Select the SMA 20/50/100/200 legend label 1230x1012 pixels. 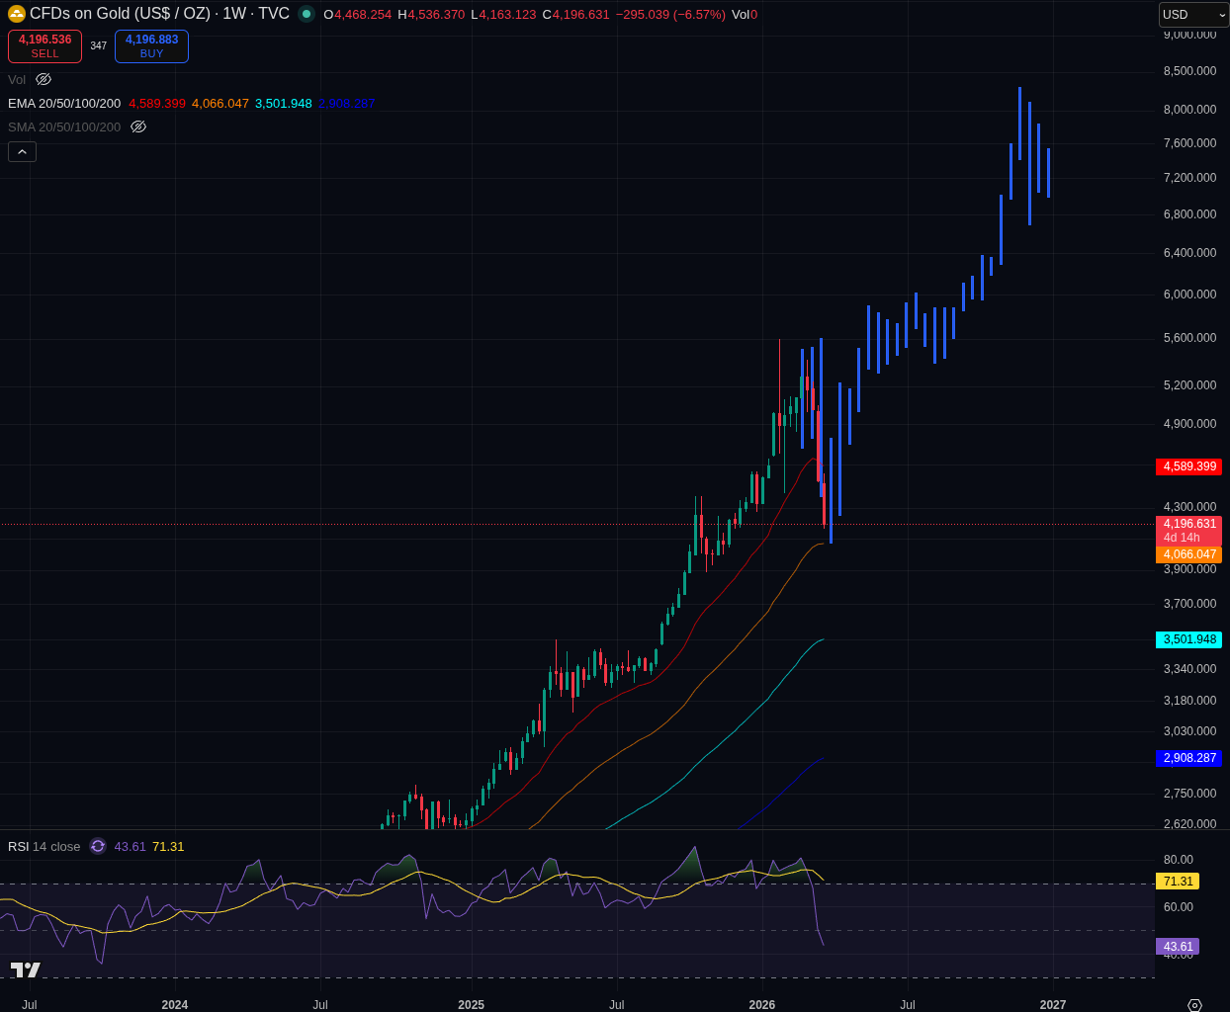coord(64,126)
